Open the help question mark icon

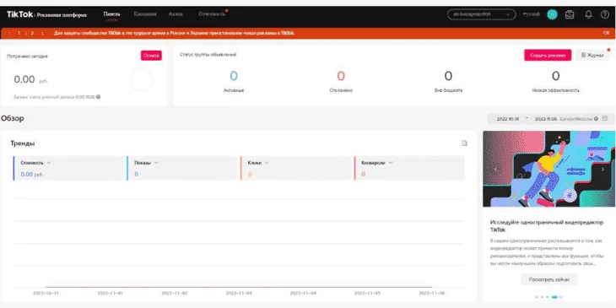(604, 14)
